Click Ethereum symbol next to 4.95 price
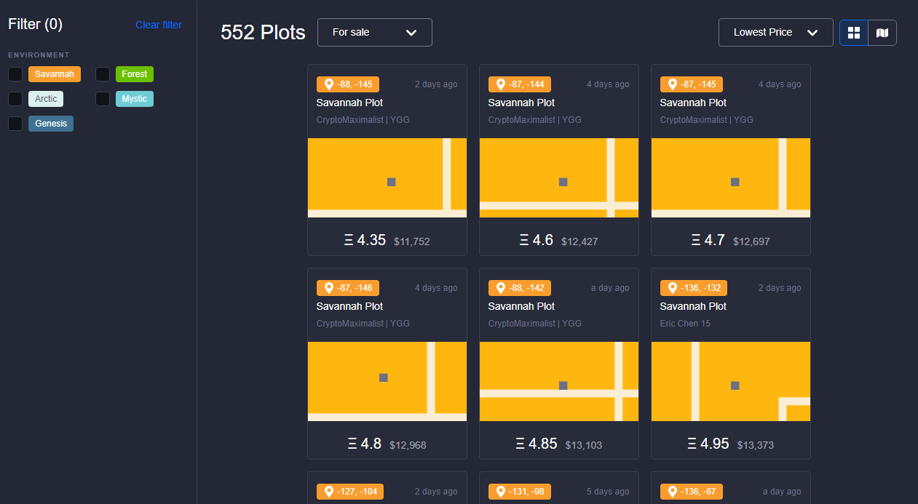The image size is (918, 504). pos(692,444)
